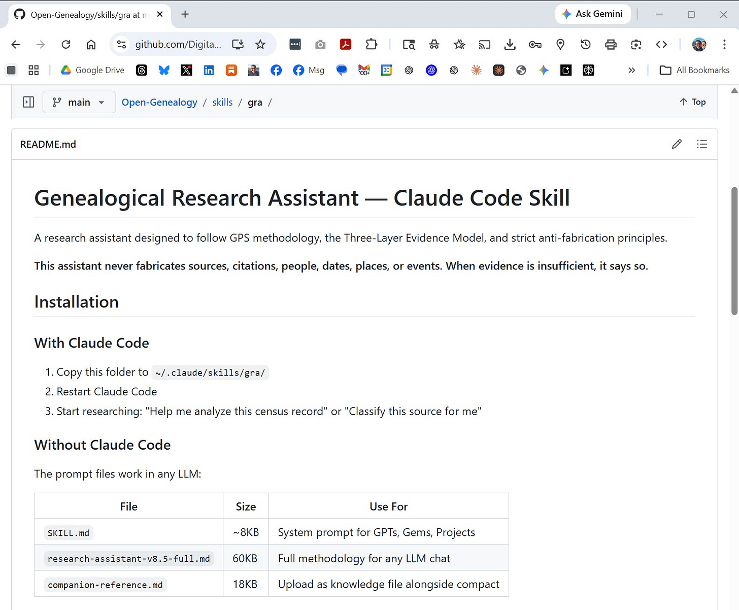The width and height of the screenshot is (739, 610).
Task: Edit README.md with pencil icon
Action: coord(677,144)
